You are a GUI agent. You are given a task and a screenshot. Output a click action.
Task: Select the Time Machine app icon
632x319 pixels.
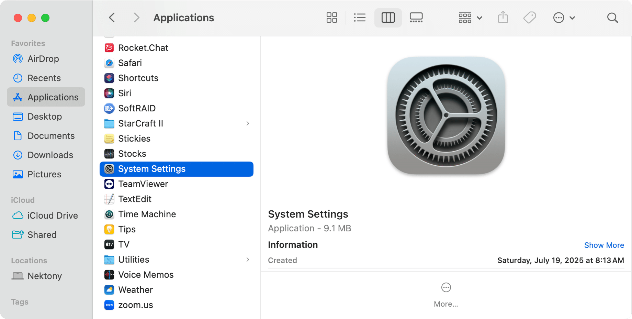(109, 214)
